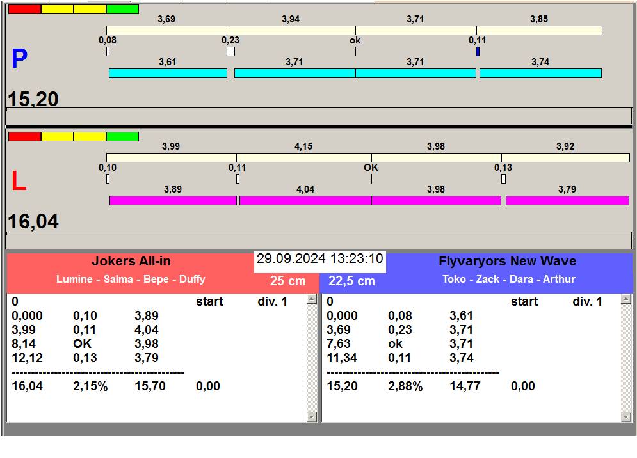Click the 29.09.2024 timestamp field
The width and height of the screenshot is (637, 458).
click(x=319, y=259)
